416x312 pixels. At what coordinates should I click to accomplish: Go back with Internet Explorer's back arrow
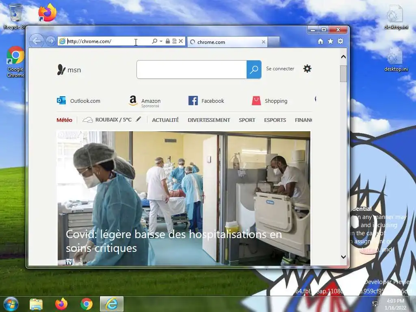pos(36,41)
